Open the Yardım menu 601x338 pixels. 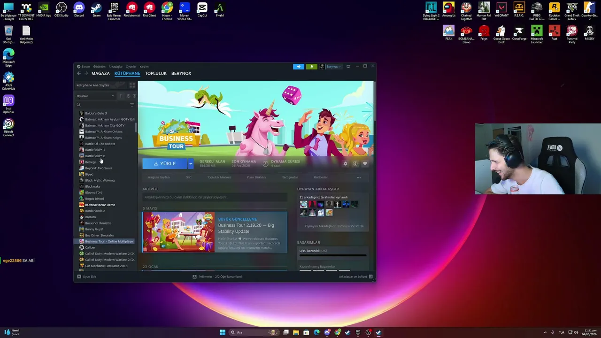144,67
